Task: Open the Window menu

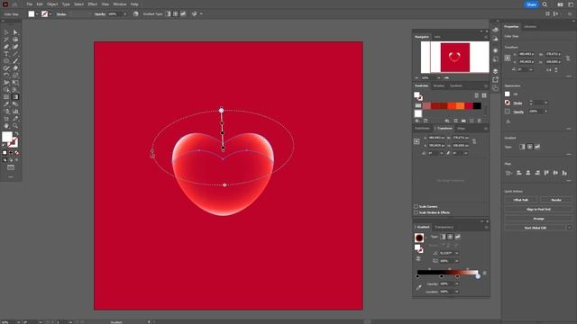Action: [120, 4]
